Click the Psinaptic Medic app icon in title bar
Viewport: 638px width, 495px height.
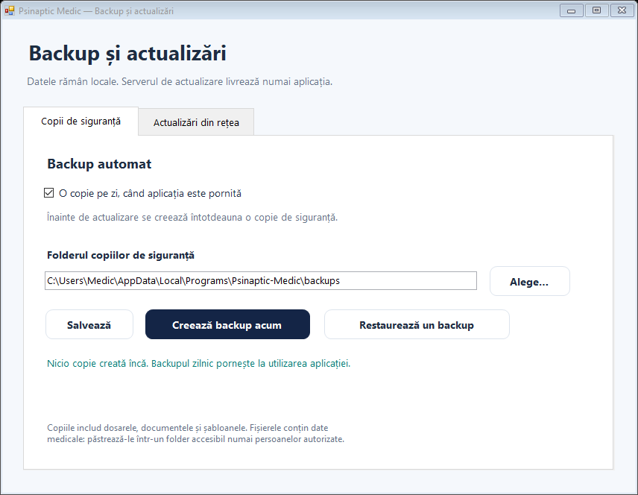10,11
